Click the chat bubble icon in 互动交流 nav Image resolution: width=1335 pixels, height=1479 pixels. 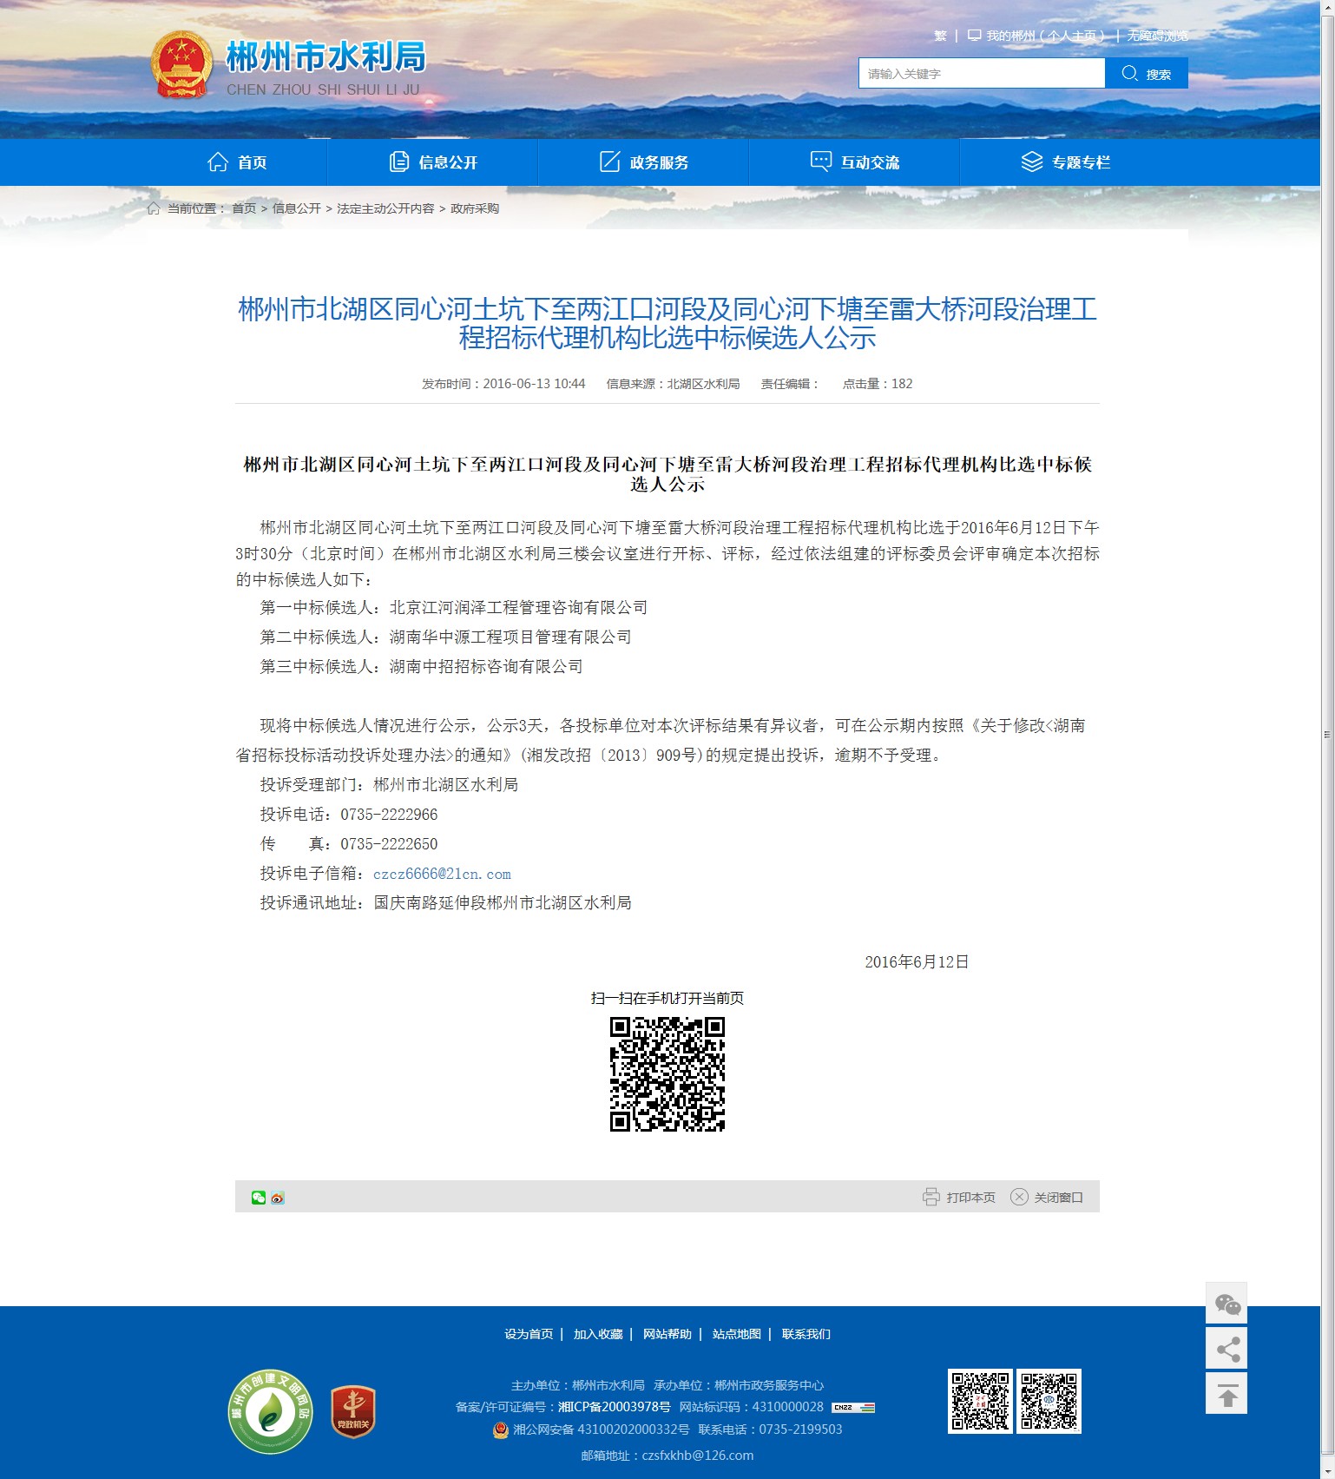click(x=821, y=162)
